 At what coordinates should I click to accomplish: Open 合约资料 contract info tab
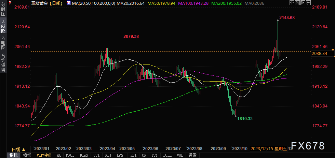point(3,63)
